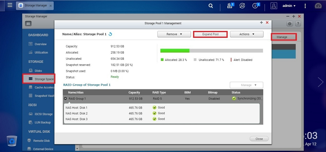The width and height of the screenshot is (326, 152).
Task: Open event notifications info icon
Action: 256,6
